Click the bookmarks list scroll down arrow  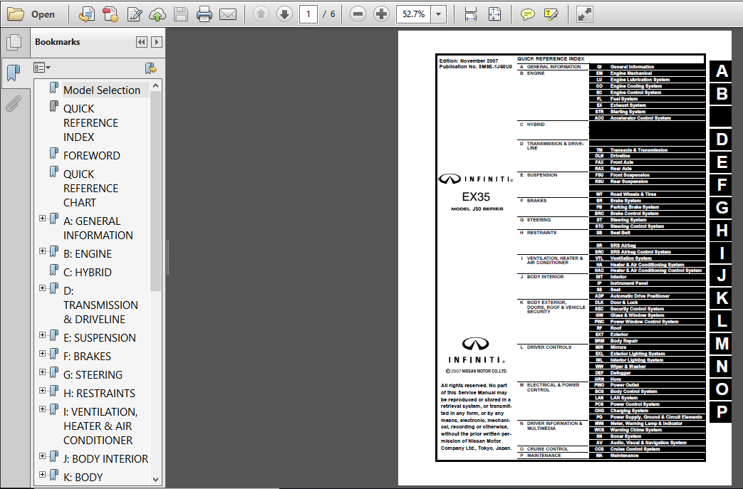[x=155, y=479]
